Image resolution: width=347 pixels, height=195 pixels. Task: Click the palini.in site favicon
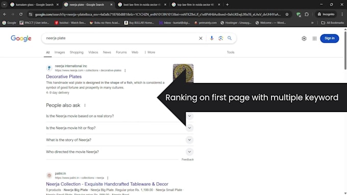pyautogui.click(x=49, y=176)
